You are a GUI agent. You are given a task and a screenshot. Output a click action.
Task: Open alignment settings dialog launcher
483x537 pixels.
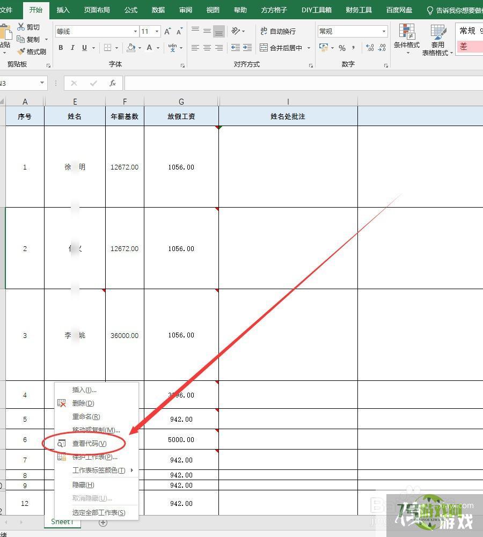[311, 65]
